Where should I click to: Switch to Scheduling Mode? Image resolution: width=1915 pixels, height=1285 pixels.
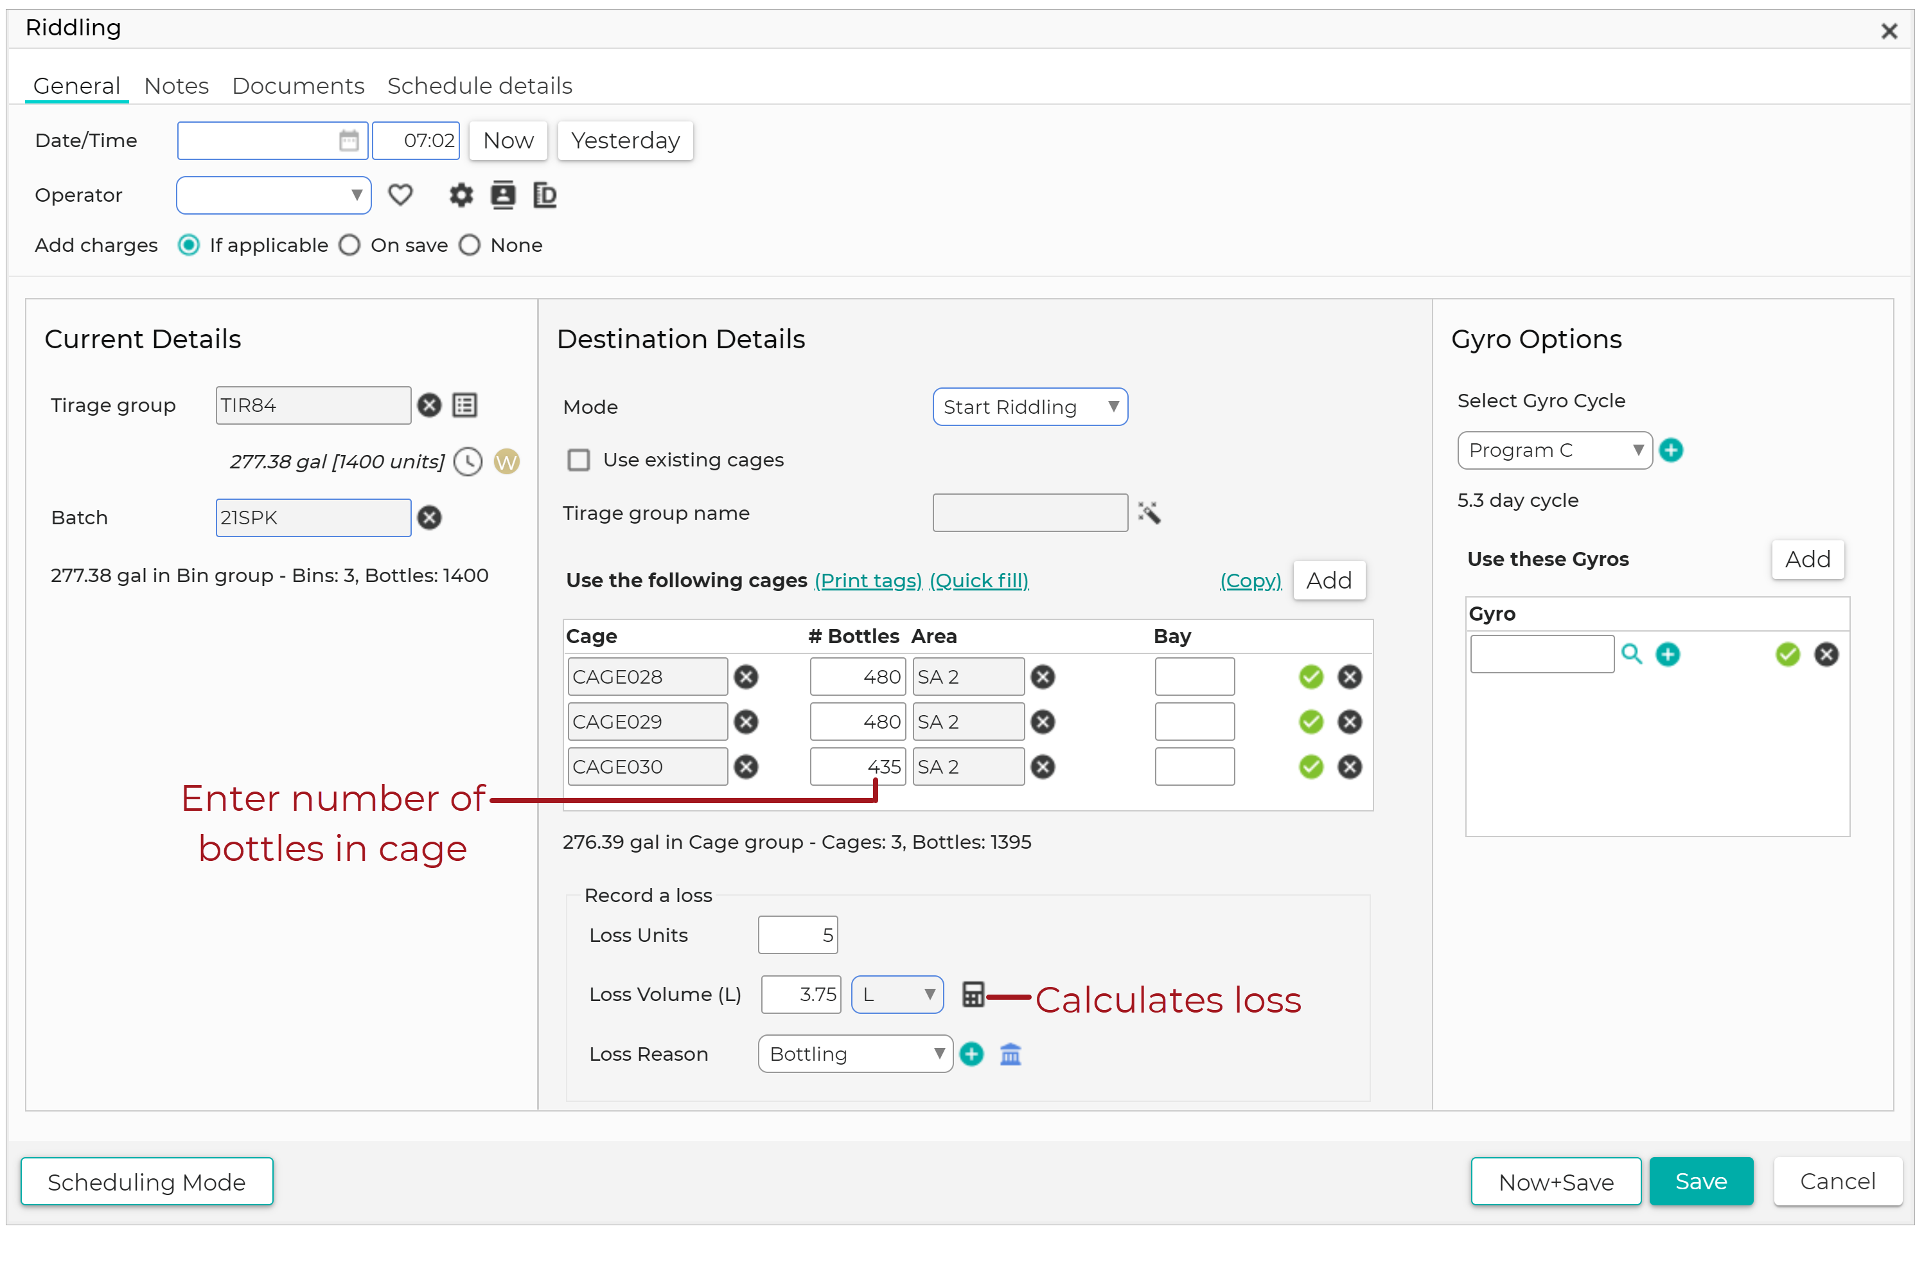pyautogui.click(x=146, y=1182)
